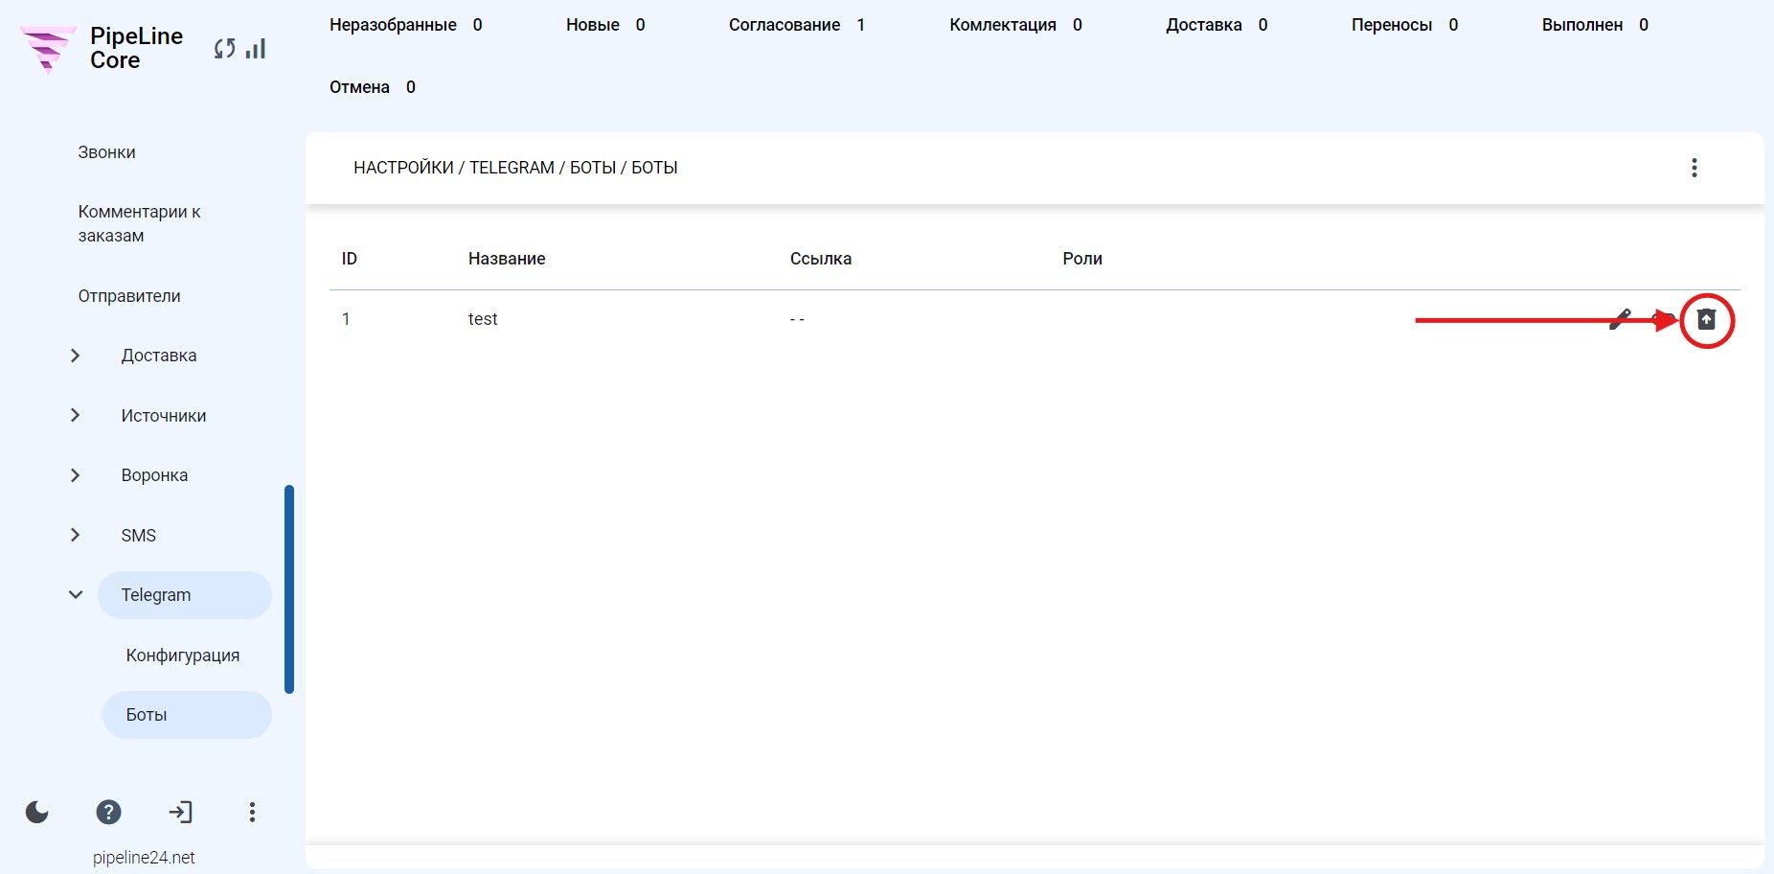Screen dimensions: 1774x874
Task: Open Переносы status in top bar
Action: click(1404, 25)
